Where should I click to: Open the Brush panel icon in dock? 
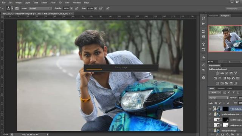point(203,44)
